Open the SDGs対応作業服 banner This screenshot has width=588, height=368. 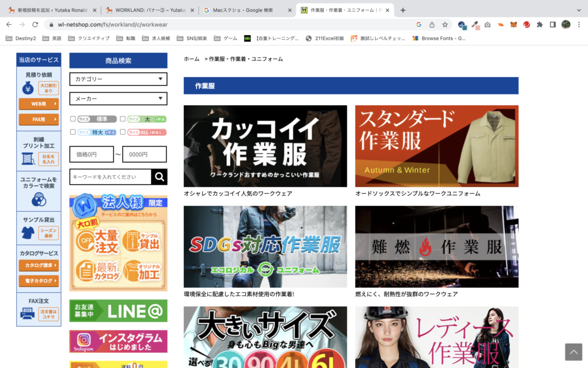(265, 247)
